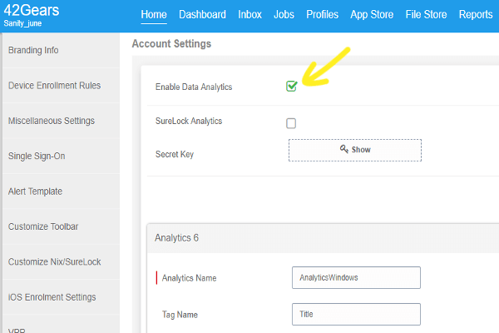Navigate to File Store

[426, 15]
